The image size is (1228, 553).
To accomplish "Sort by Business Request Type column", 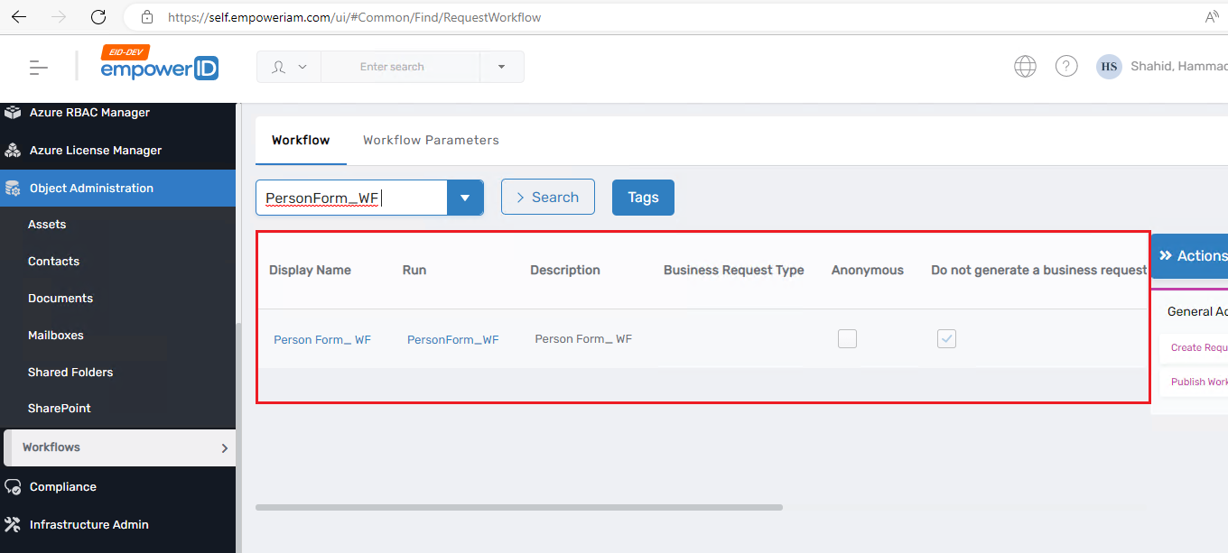I will [733, 270].
